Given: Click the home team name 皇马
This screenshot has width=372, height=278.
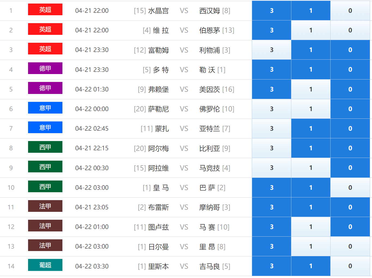Looking at the screenshot, I should tap(161, 188).
